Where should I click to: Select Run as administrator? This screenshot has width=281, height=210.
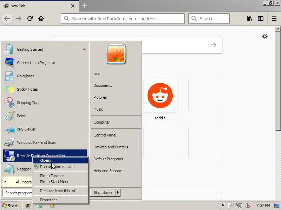coord(60,167)
